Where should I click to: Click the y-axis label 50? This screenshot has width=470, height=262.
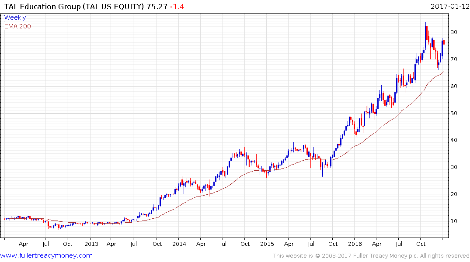click(453, 113)
